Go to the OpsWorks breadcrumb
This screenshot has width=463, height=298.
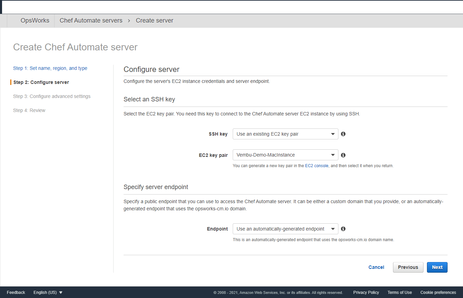click(x=35, y=21)
